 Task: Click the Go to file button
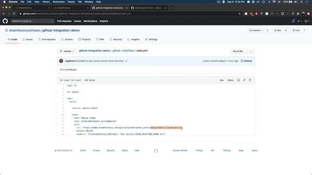click(238, 51)
